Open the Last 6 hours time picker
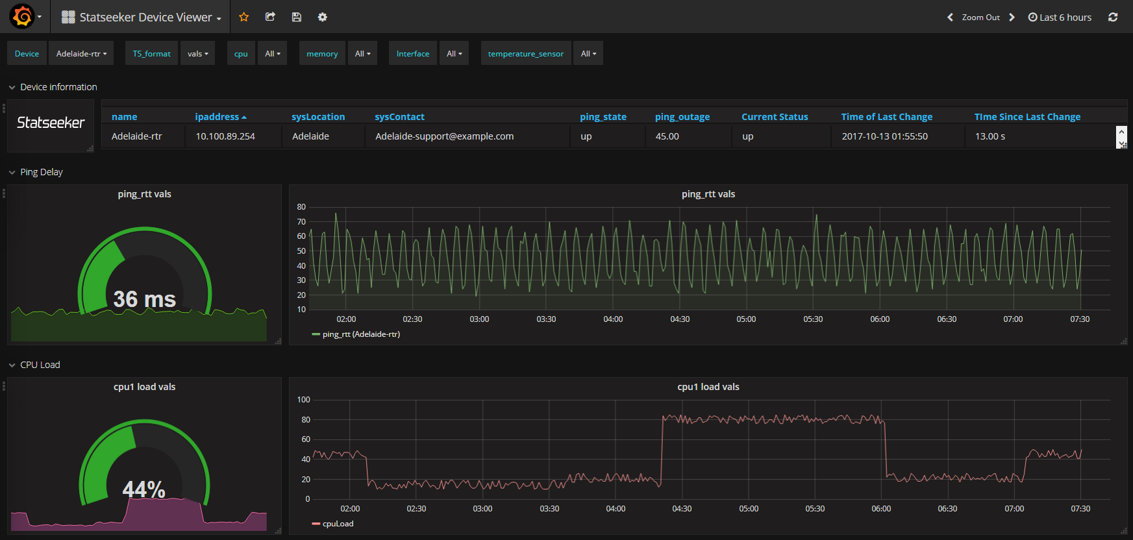The image size is (1133, 540). coord(1060,17)
